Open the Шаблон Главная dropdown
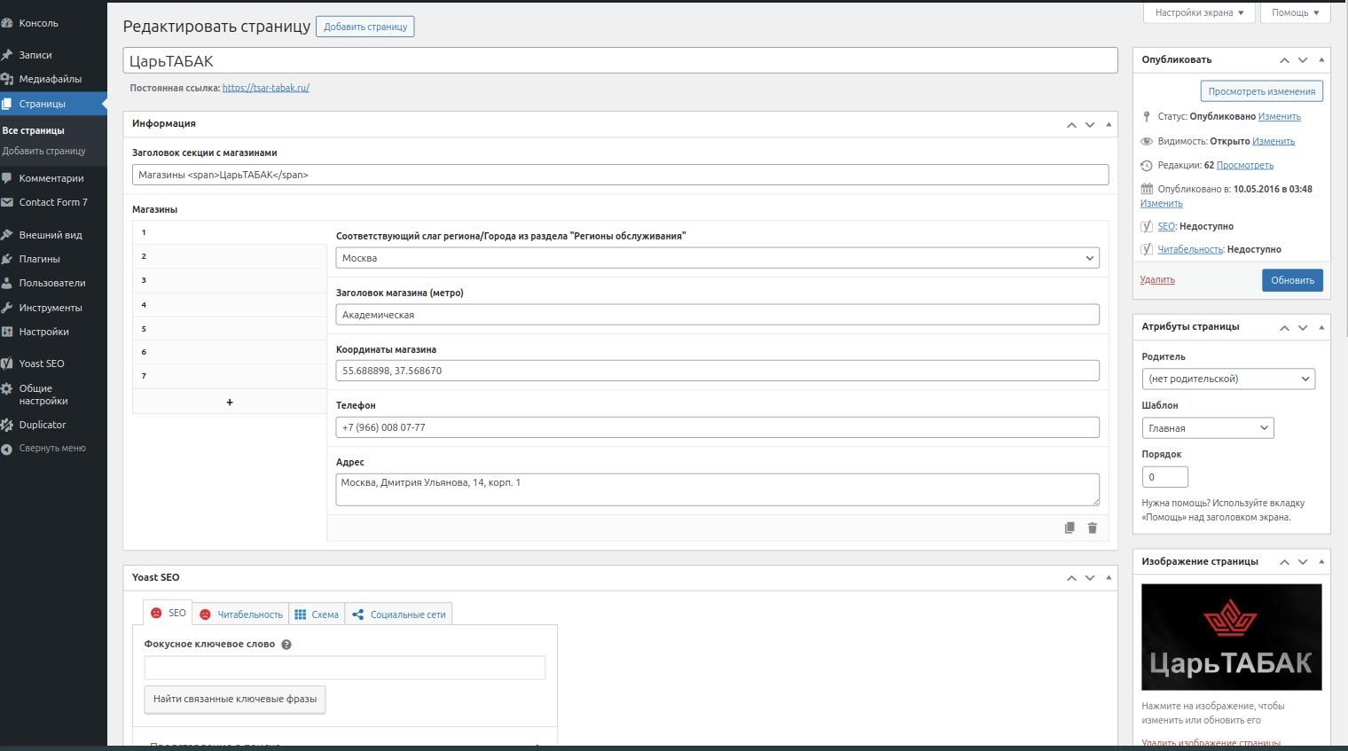 (1208, 428)
